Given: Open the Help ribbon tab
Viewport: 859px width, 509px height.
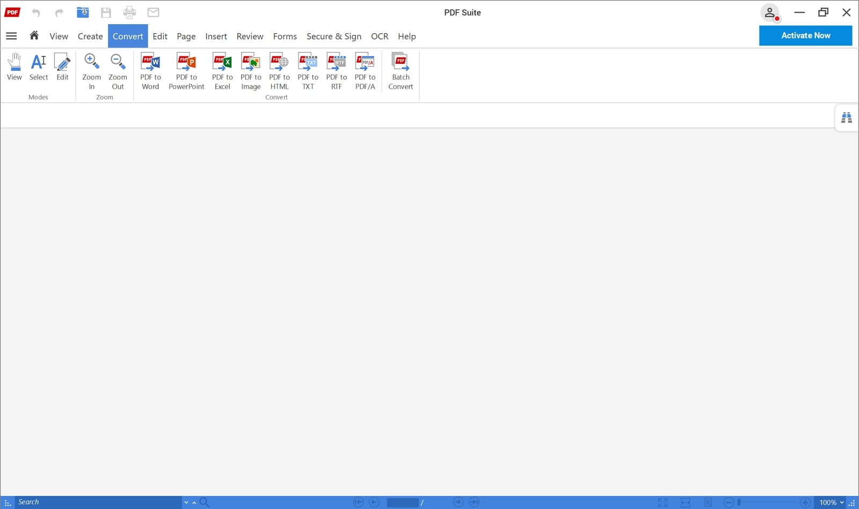Looking at the screenshot, I should pos(407,36).
